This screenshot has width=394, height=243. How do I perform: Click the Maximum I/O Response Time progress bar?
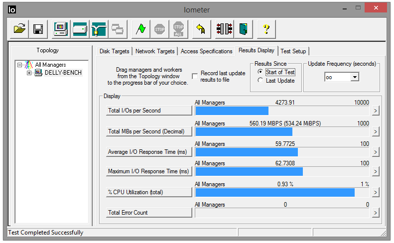(x=282, y=171)
